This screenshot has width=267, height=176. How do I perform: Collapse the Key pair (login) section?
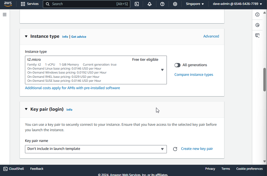[x=26, y=109]
